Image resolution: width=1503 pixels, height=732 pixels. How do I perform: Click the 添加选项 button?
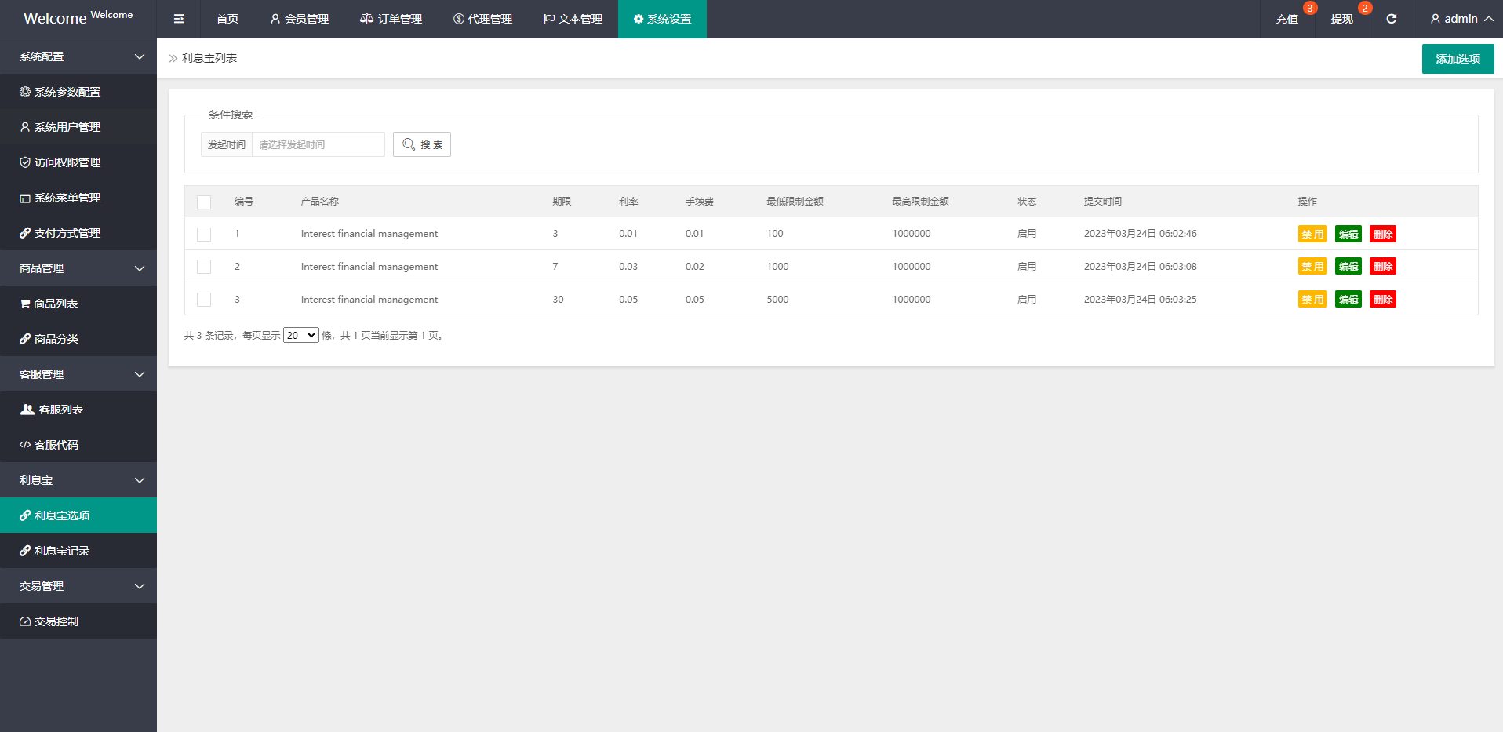[1458, 59]
